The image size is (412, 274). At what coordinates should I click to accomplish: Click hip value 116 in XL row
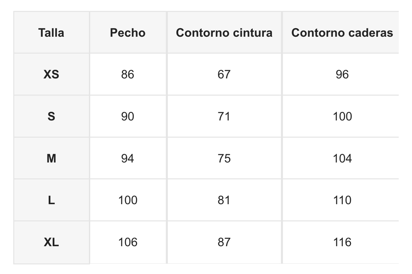[x=342, y=242]
